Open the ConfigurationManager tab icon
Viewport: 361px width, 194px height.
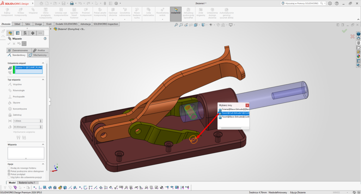(x=25, y=33)
